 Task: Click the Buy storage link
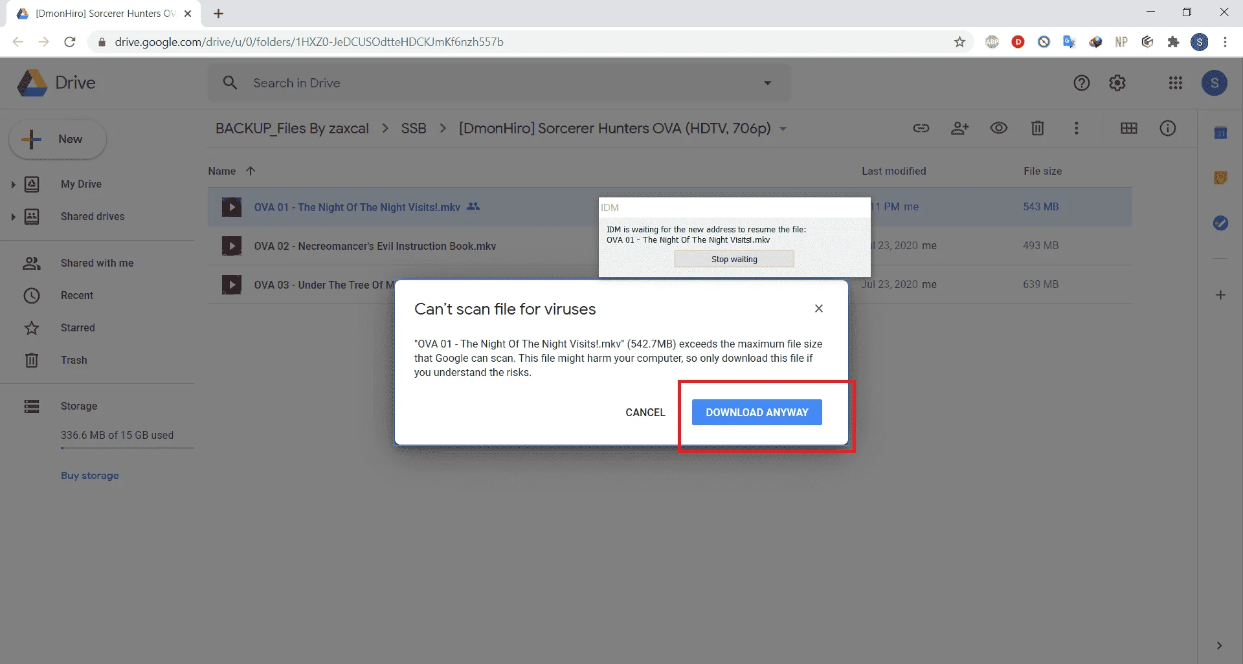[90, 475]
